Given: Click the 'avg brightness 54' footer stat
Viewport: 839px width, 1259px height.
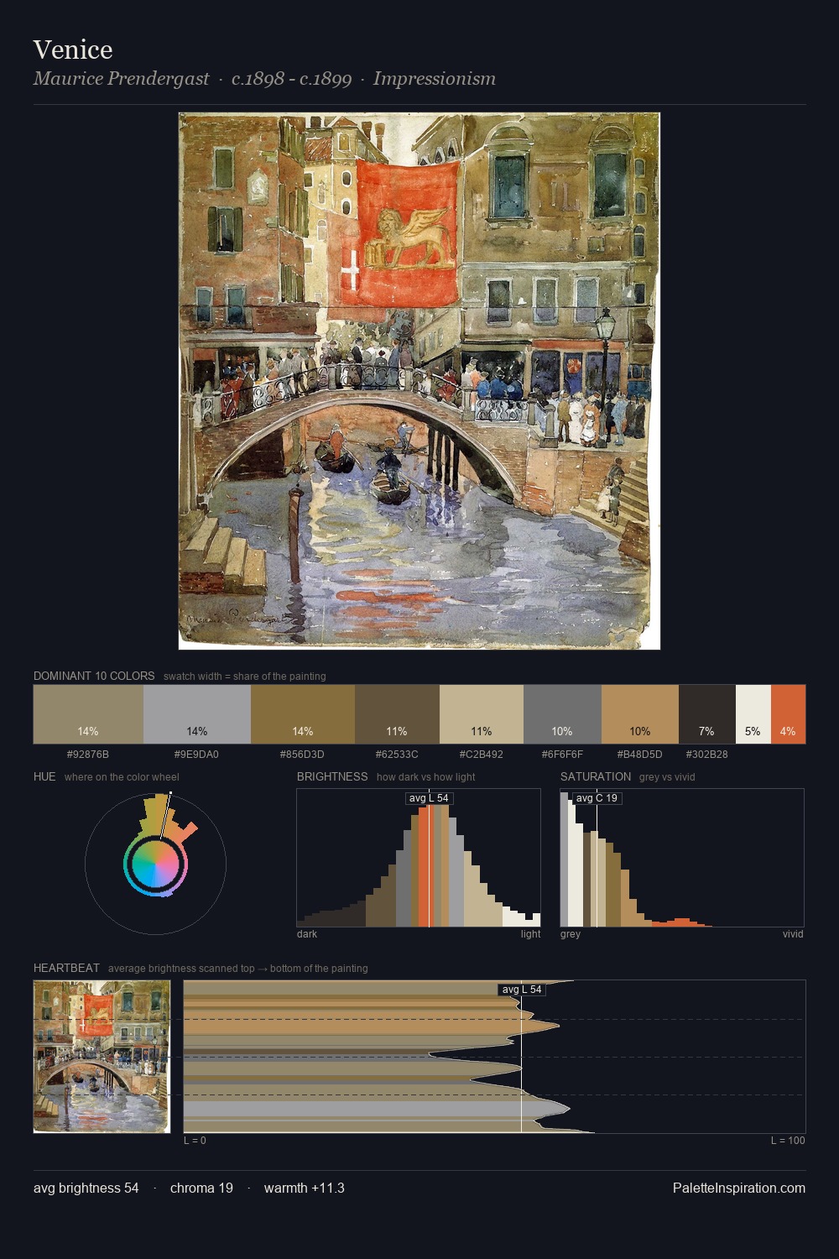Looking at the screenshot, I should 86,1188.
